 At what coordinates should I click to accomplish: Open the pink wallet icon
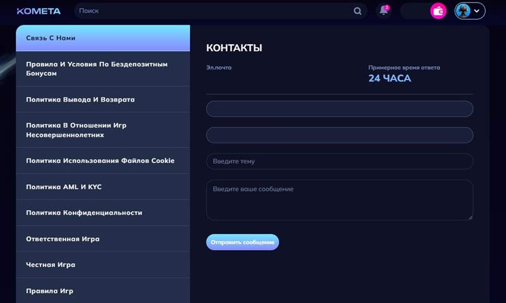pyautogui.click(x=438, y=11)
